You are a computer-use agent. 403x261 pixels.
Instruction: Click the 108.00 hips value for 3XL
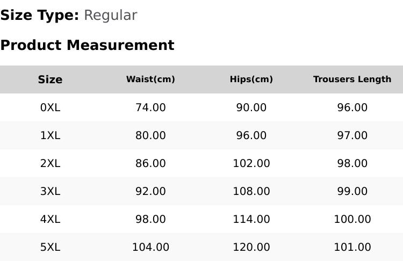coord(251,191)
